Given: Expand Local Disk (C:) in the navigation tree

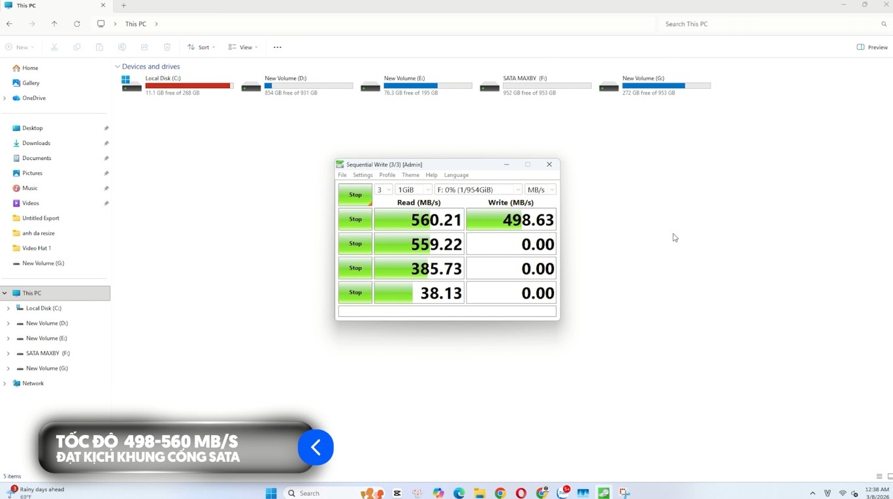Looking at the screenshot, I should pyautogui.click(x=8, y=308).
